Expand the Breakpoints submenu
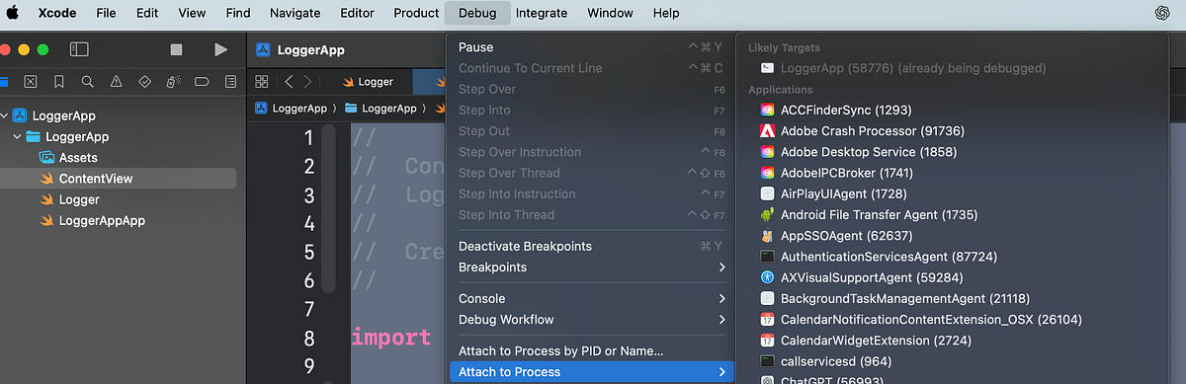 pos(591,268)
